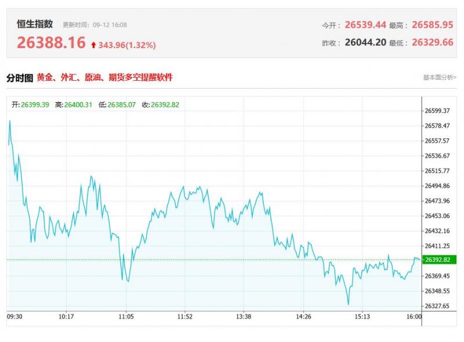Click the 11:05 time axis label
This screenshot has width=464, height=342.
[126, 316]
